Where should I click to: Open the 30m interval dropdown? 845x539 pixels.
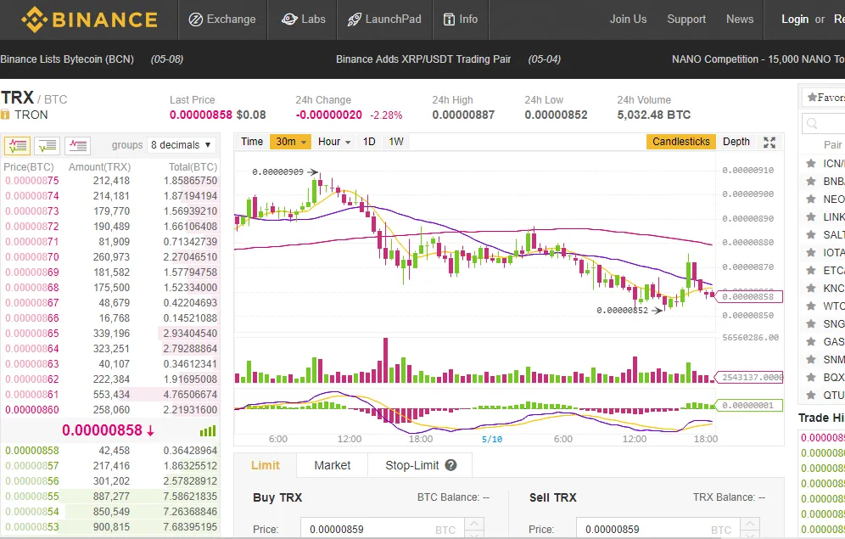tap(290, 142)
